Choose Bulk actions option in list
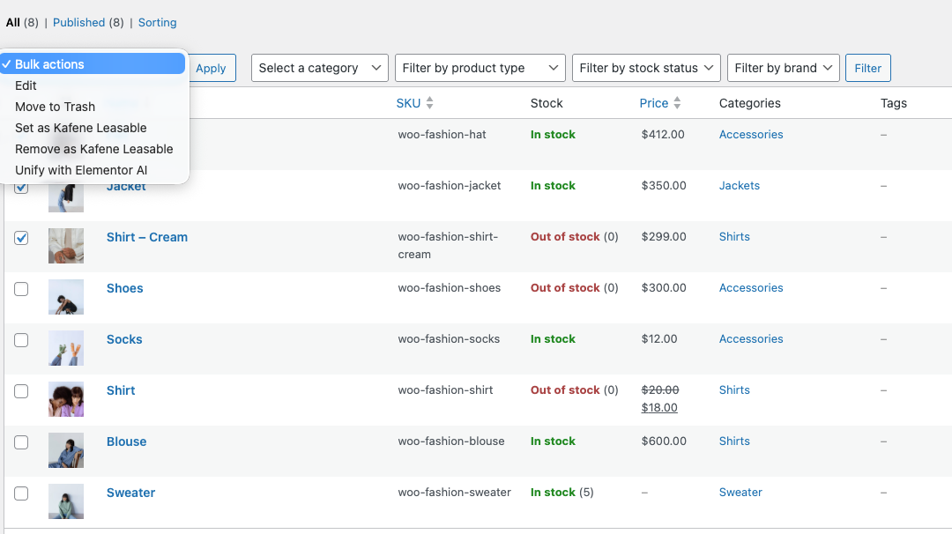Screen dimensions: 952x534 pos(93,64)
